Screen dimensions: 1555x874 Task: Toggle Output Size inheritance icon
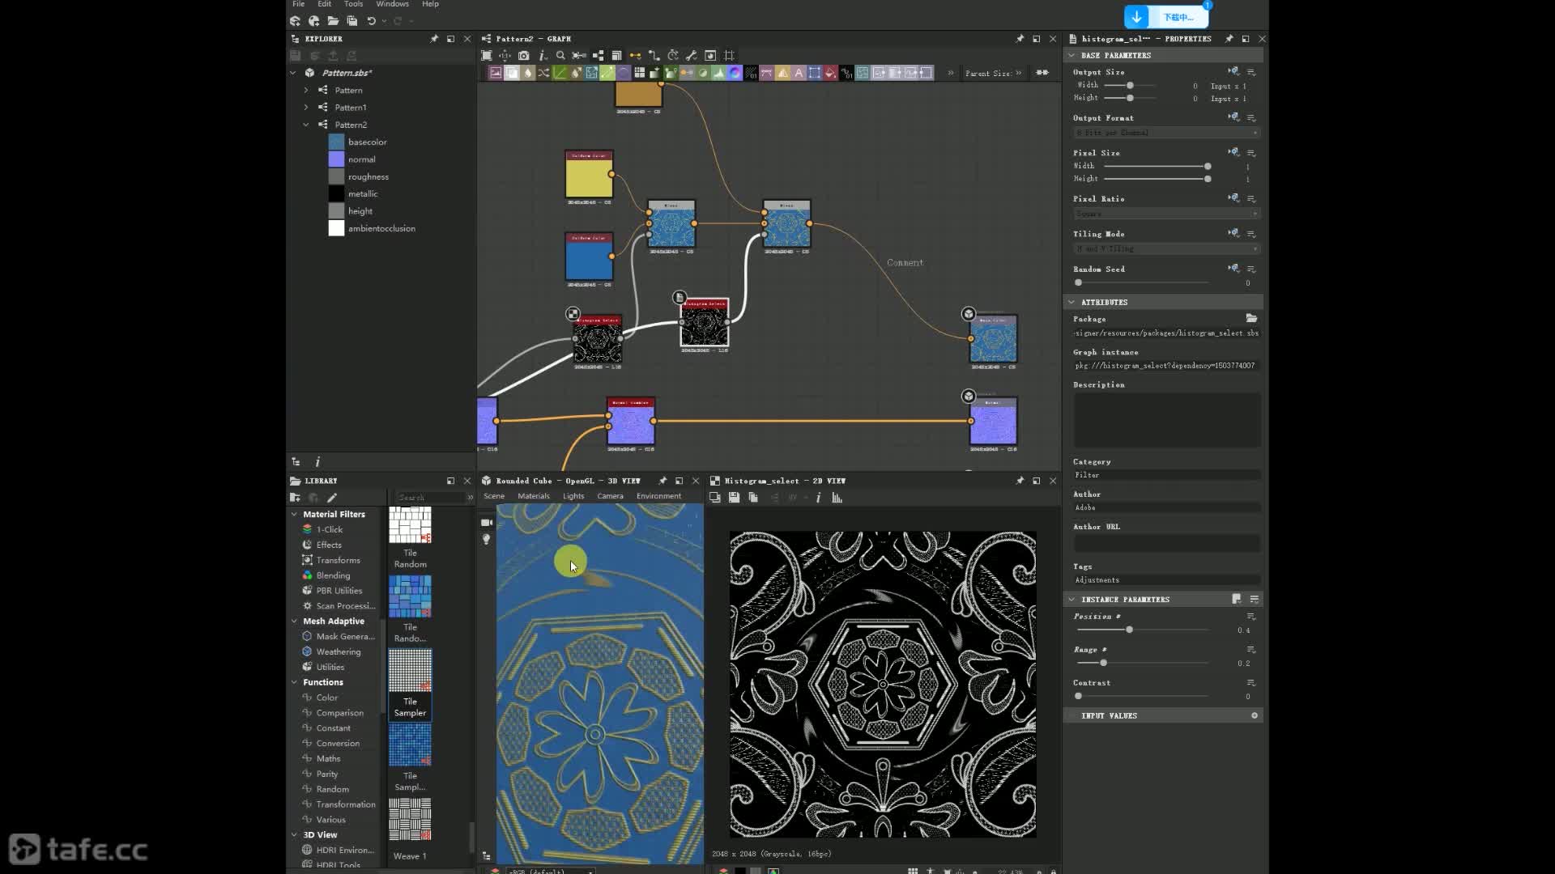(1233, 72)
